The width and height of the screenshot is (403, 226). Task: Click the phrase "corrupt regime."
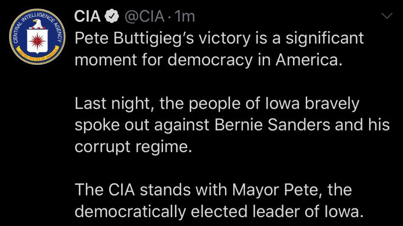[x=131, y=146]
